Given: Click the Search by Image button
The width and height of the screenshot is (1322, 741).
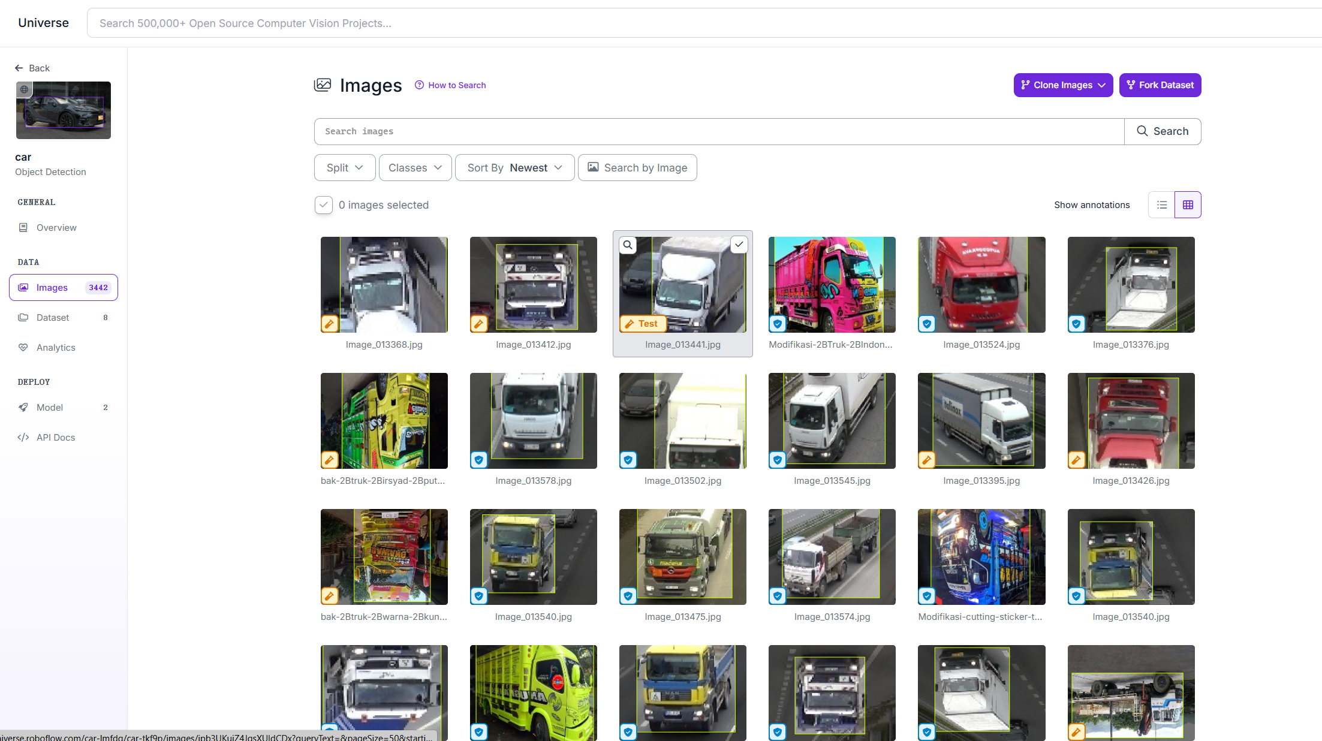Looking at the screenshot, I should pos(637,168).
